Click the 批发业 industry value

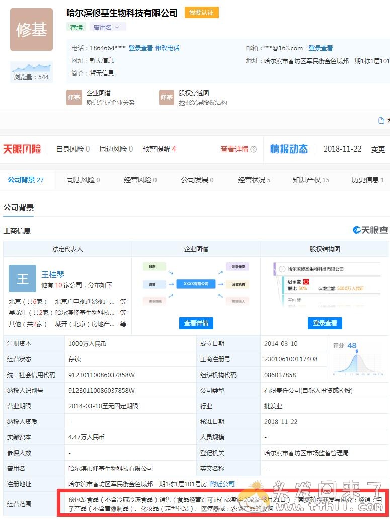click(273, 406)
